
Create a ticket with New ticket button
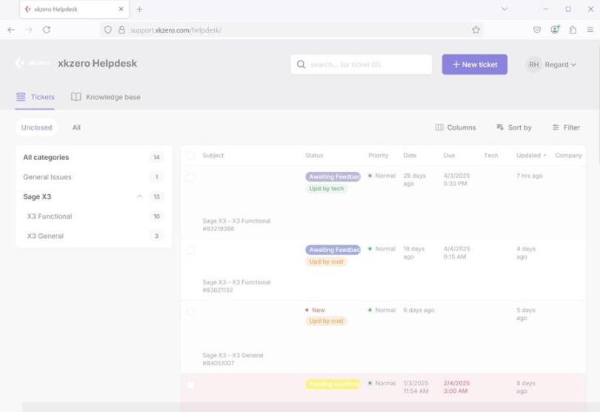(475, 64)
